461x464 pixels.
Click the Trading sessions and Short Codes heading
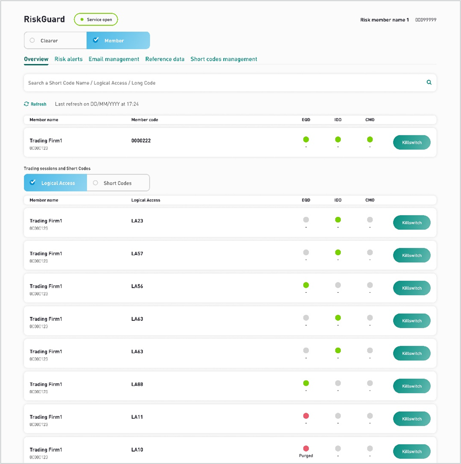pos(57,168)
